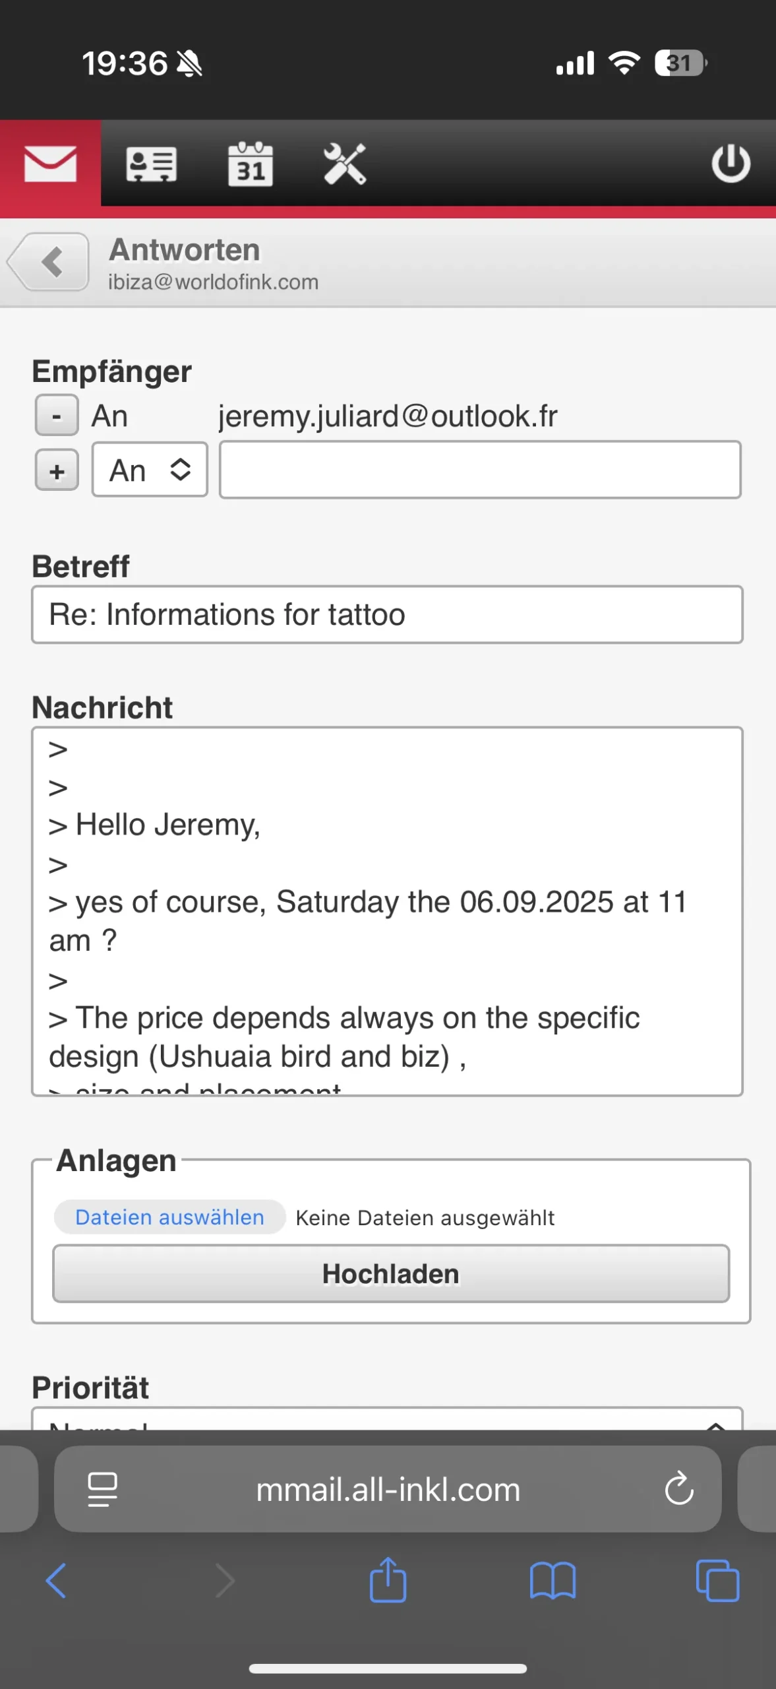
Task: Open the calendar icon
Action: 251,164
